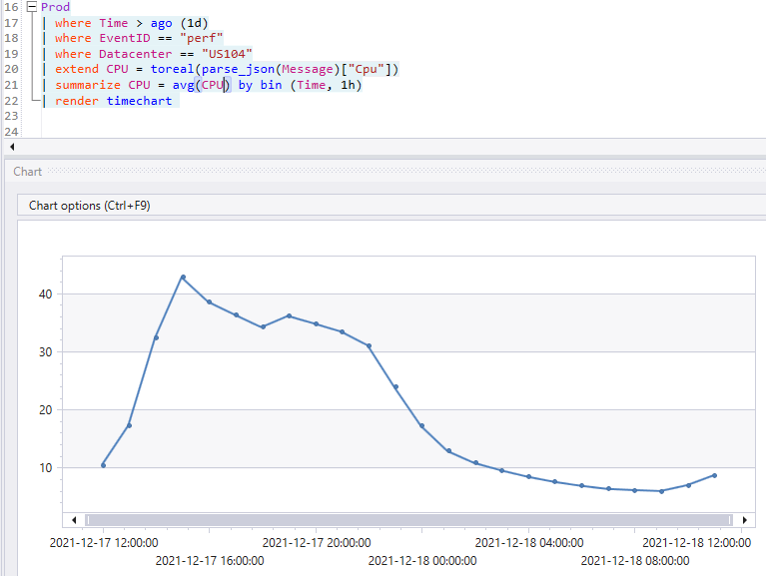Click 'toreal' function in query

click(172, 69)
